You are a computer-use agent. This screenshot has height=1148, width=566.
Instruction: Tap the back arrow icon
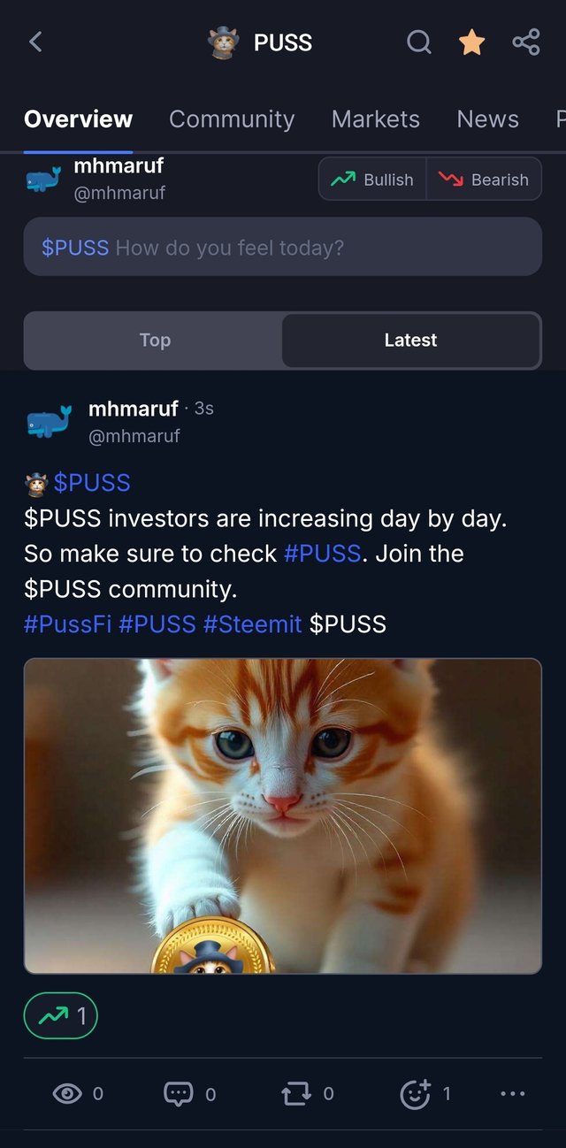coord(35,42)
